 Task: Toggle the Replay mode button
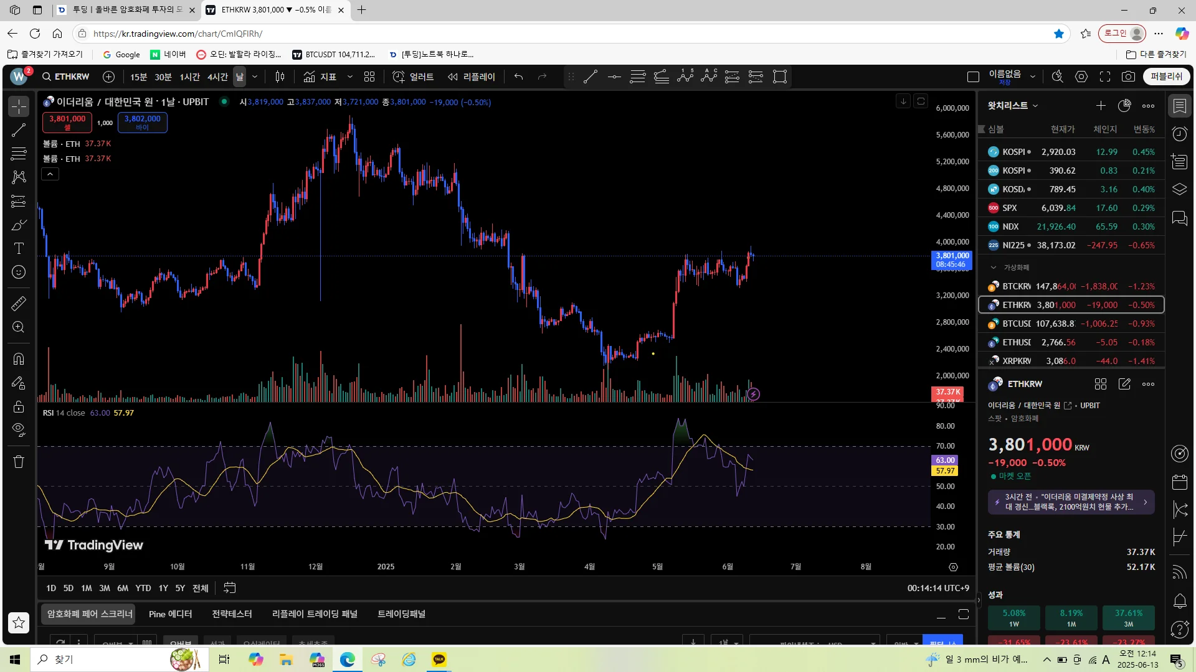click(472, 77)
